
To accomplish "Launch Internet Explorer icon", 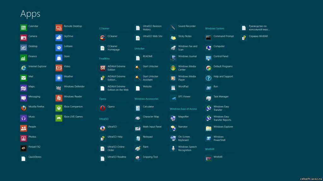I will click(23, 68).
